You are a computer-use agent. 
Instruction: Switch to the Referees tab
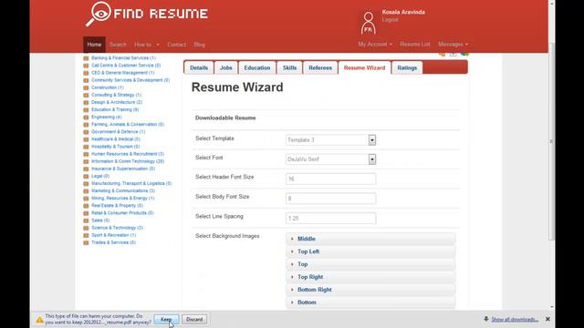(x=320, y=67)
